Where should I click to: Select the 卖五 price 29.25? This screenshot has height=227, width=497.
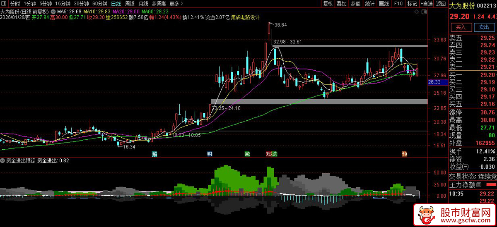[x=487, y=38]
